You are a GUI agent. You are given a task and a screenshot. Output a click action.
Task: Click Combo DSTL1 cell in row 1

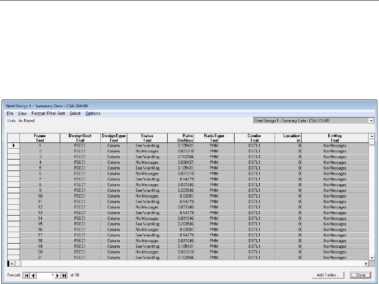coord(254,145)
